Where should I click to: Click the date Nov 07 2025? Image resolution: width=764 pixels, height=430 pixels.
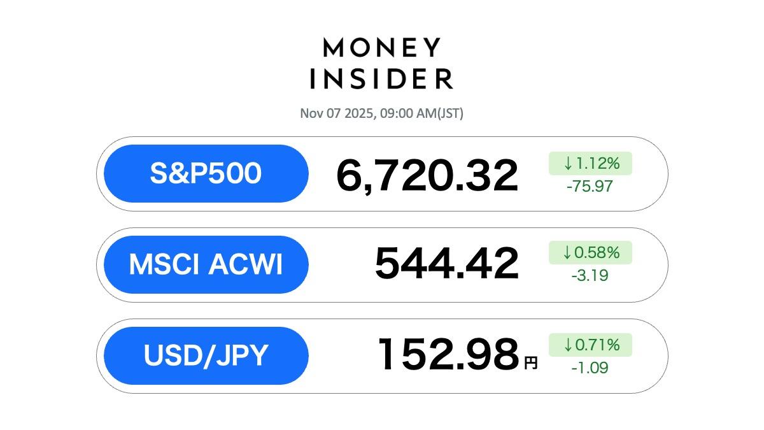tap(337, 114)
